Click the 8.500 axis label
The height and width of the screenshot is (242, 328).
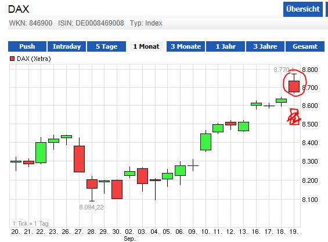tap(310, 124)
